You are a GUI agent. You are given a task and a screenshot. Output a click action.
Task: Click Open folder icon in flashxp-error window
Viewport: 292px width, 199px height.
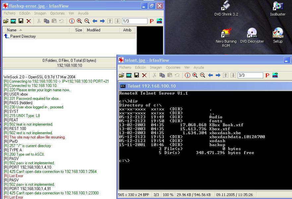[6, 21]
